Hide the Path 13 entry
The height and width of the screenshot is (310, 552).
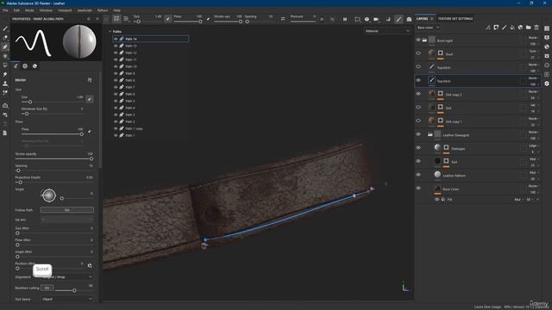116,46
